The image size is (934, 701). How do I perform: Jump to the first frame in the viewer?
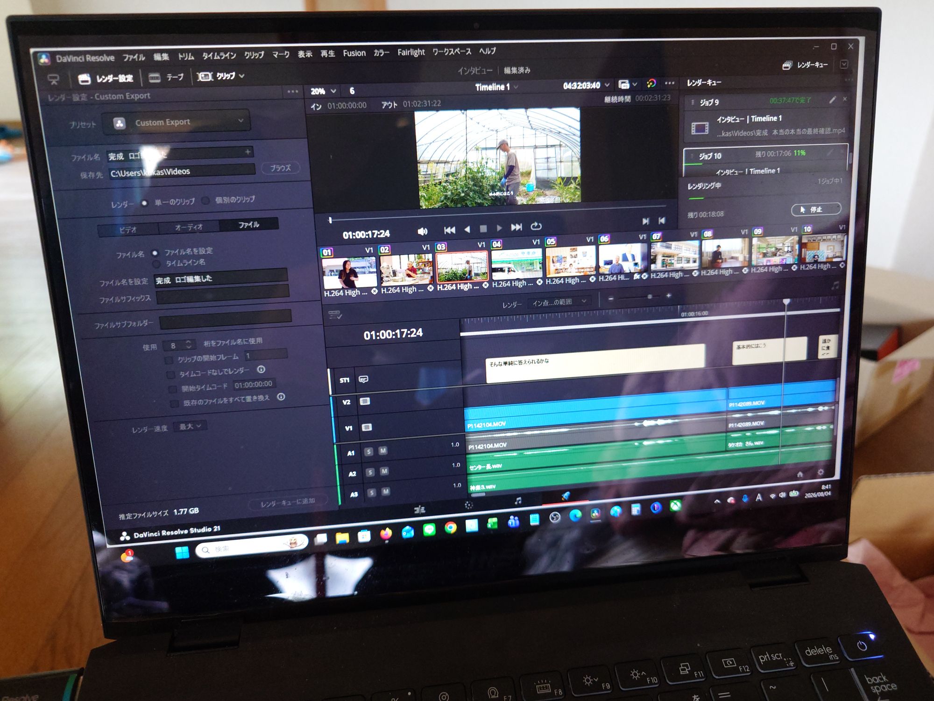coord(449,230)
